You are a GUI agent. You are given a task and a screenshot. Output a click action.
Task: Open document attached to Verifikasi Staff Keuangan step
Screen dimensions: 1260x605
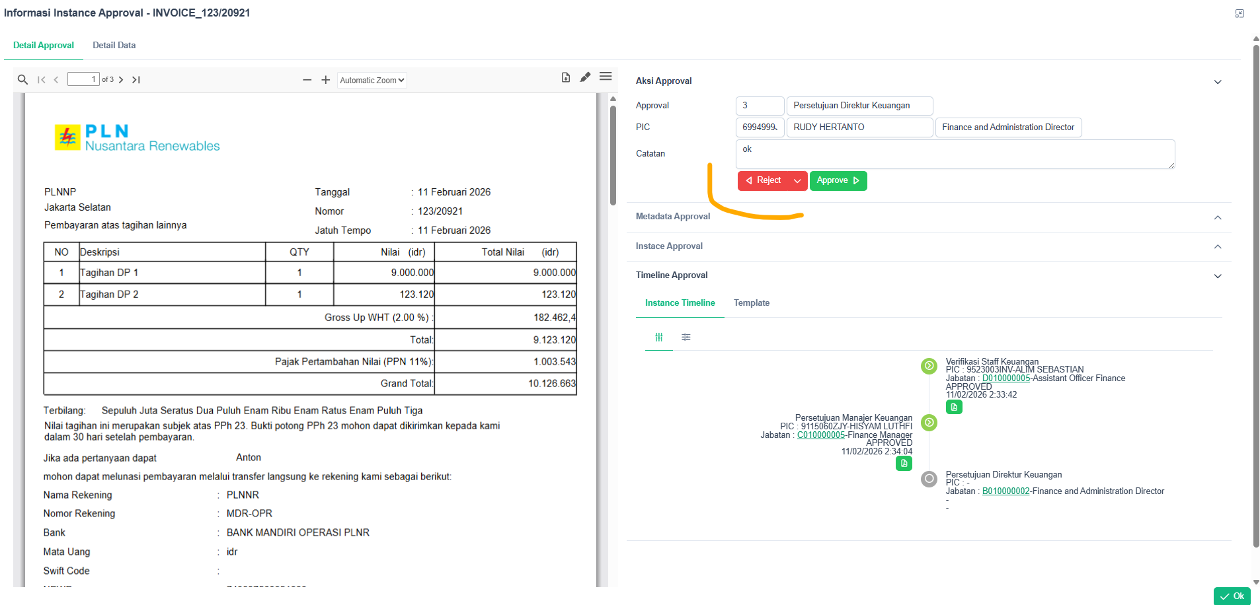coord(954,408)
